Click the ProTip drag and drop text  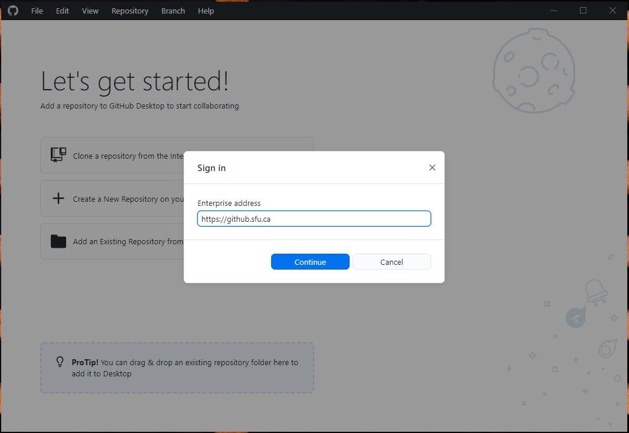185,368
